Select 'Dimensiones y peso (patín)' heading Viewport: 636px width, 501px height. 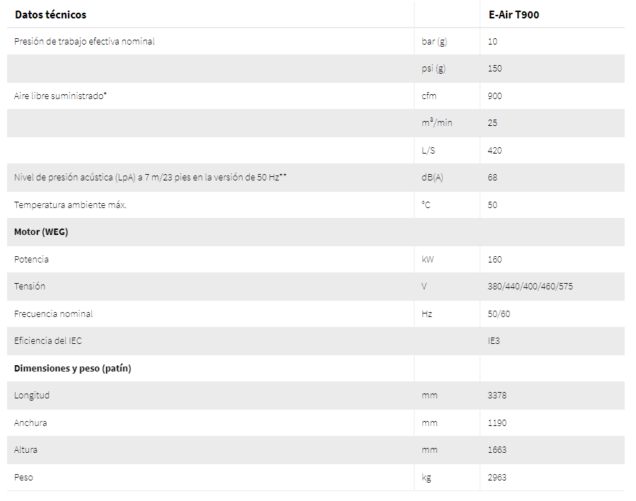click(x=73, y=369)
